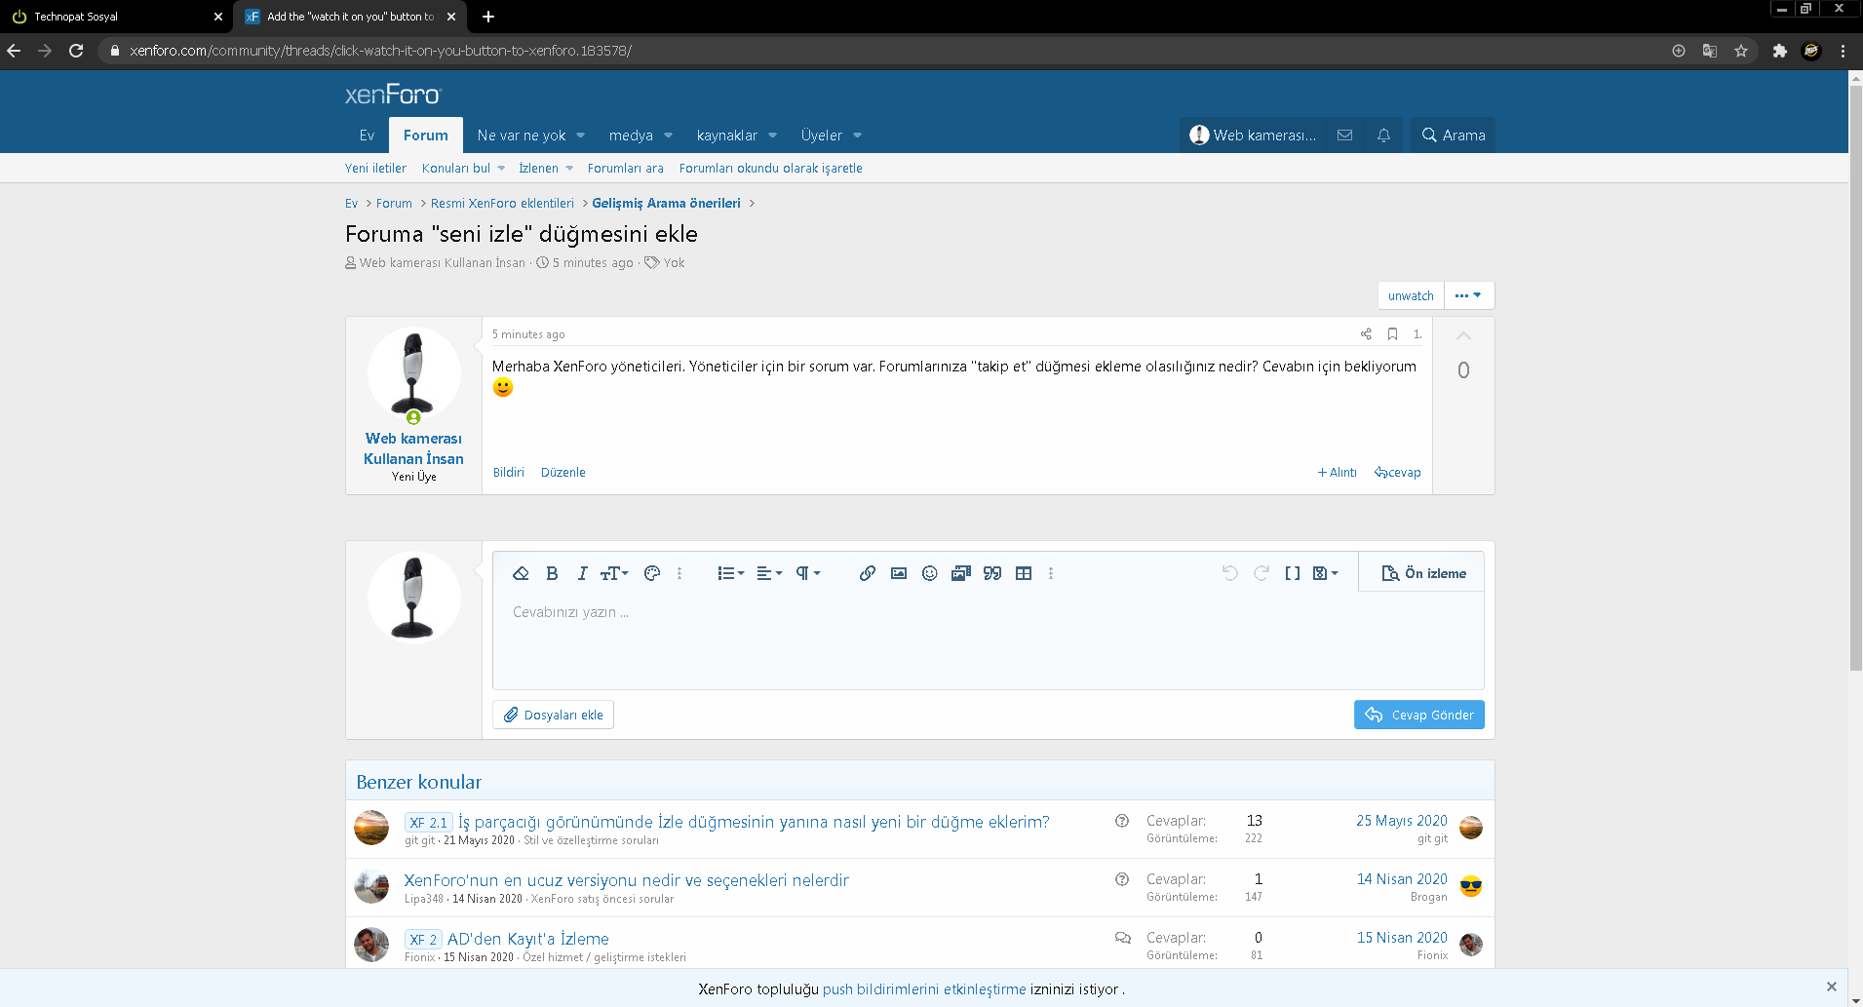Insert a table in the editor
The width and height of the screenshot is (1863, 1007).
tap(1024, 573)
